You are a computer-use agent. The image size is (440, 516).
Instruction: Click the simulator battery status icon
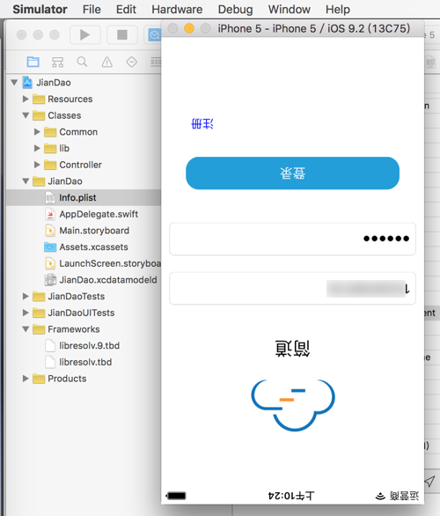click(x=176, y=496)
